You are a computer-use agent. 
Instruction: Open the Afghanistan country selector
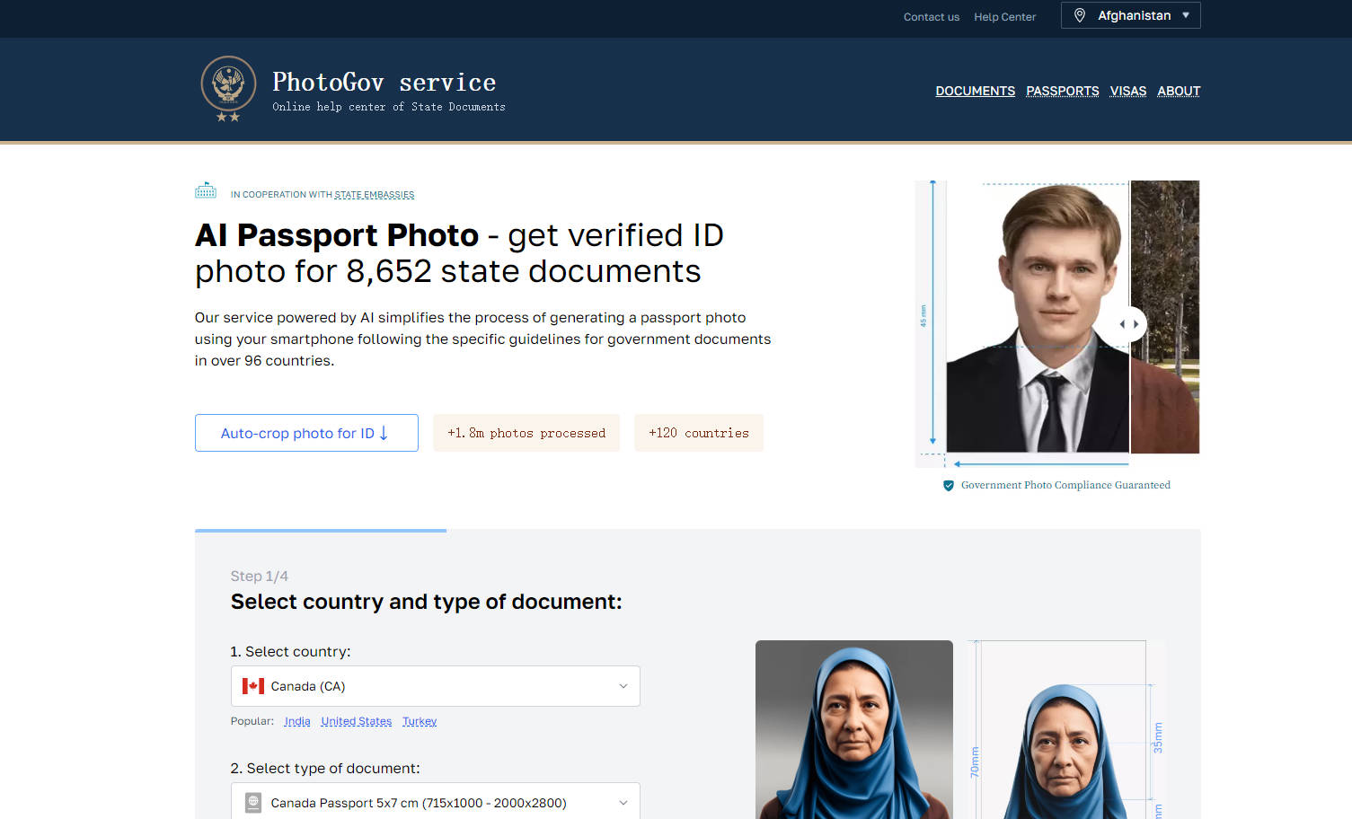[1130, 15]
